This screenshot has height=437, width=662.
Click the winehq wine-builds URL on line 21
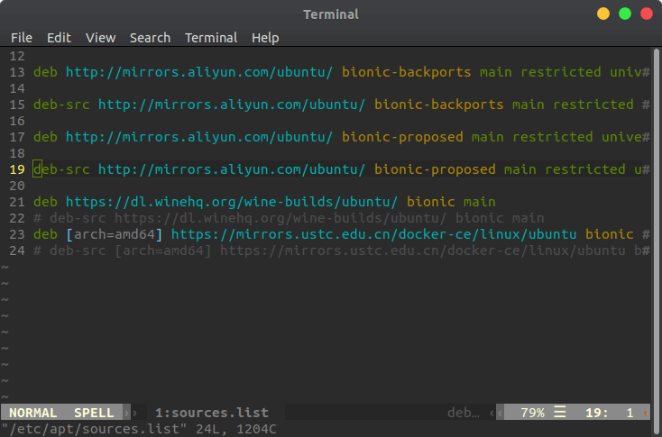pos(232,202)
